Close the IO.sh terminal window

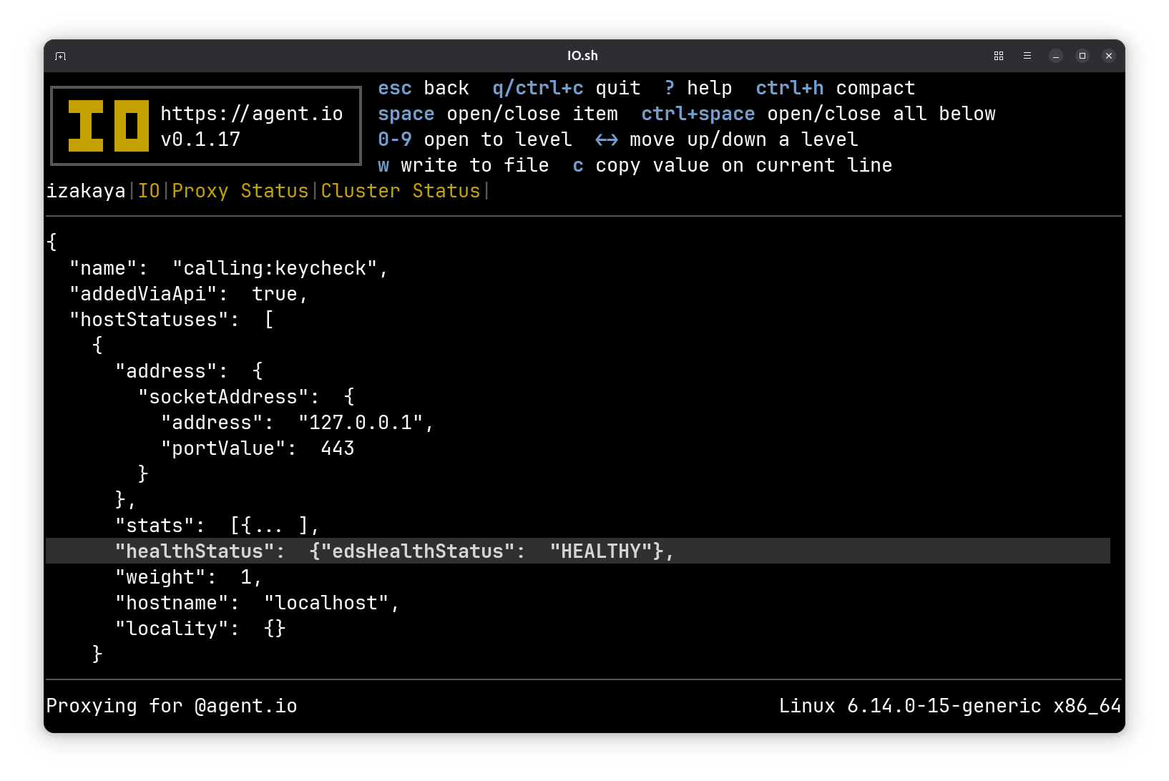click(1109, 56)
